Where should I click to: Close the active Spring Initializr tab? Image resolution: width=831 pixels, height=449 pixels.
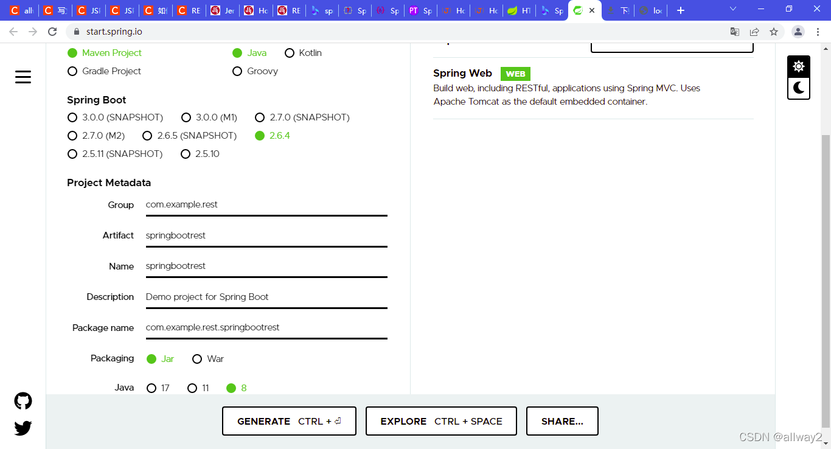click(591, 10)
